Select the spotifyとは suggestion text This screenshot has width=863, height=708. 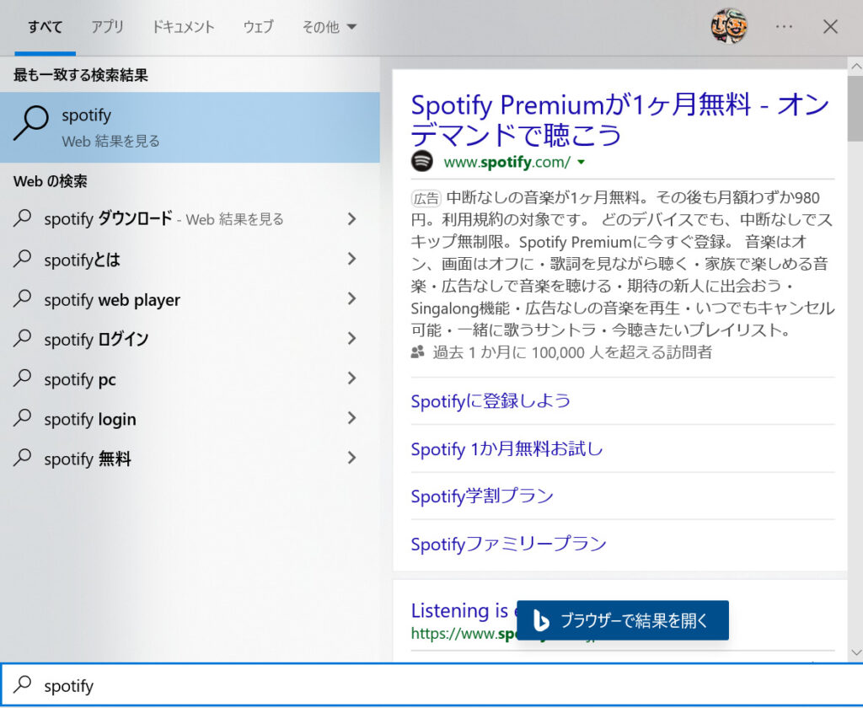[82, 260]
